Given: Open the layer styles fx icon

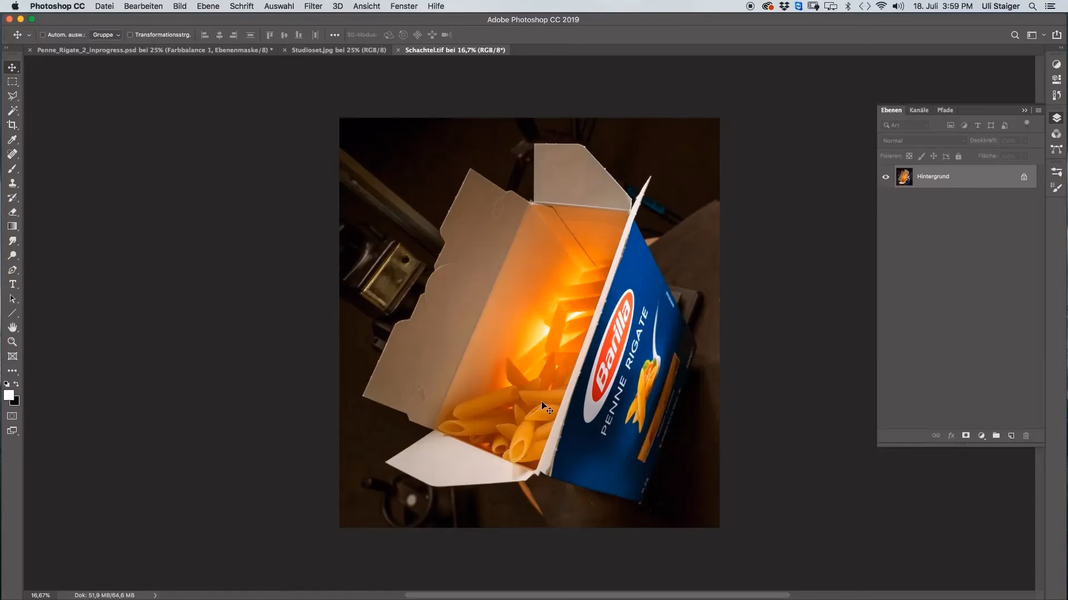Looking at the screenshot, I should pos(951,436).
